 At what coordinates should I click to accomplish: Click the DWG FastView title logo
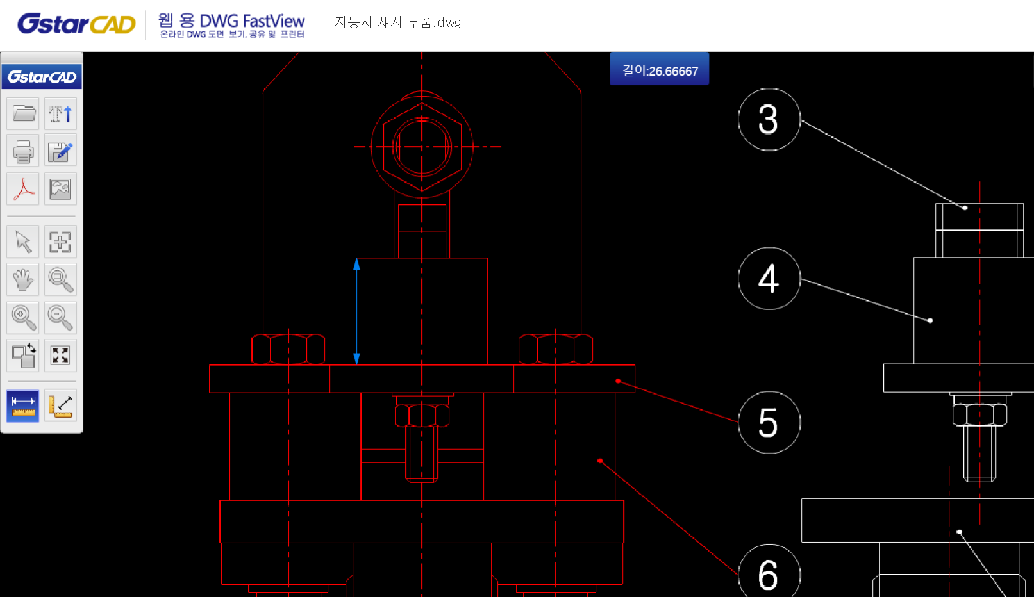[x=231, y=25]
